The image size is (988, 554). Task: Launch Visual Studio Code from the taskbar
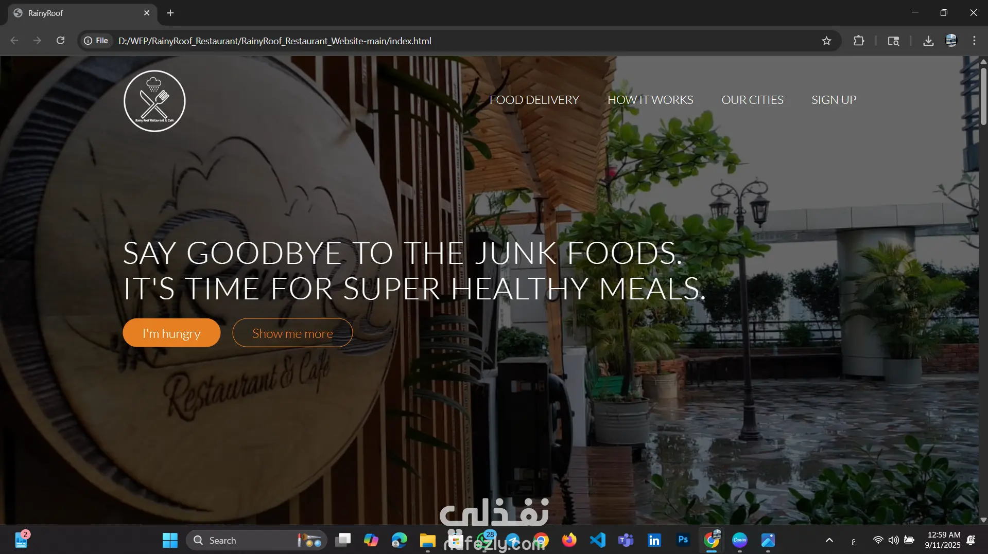point(597,540)
